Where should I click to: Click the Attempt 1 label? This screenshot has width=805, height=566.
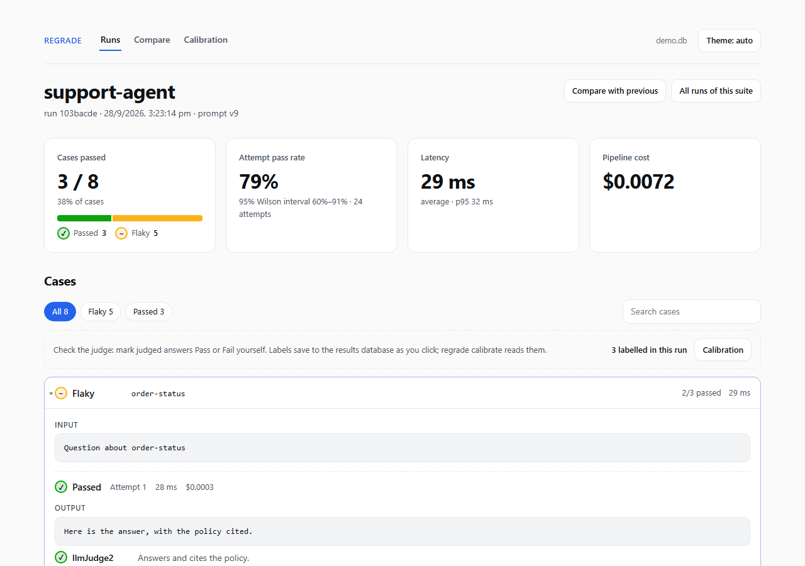(x=128, y=487)
